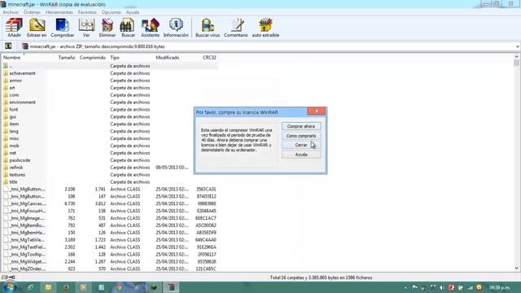
Task: Select the armor folder icon
Action: [6, 81]
